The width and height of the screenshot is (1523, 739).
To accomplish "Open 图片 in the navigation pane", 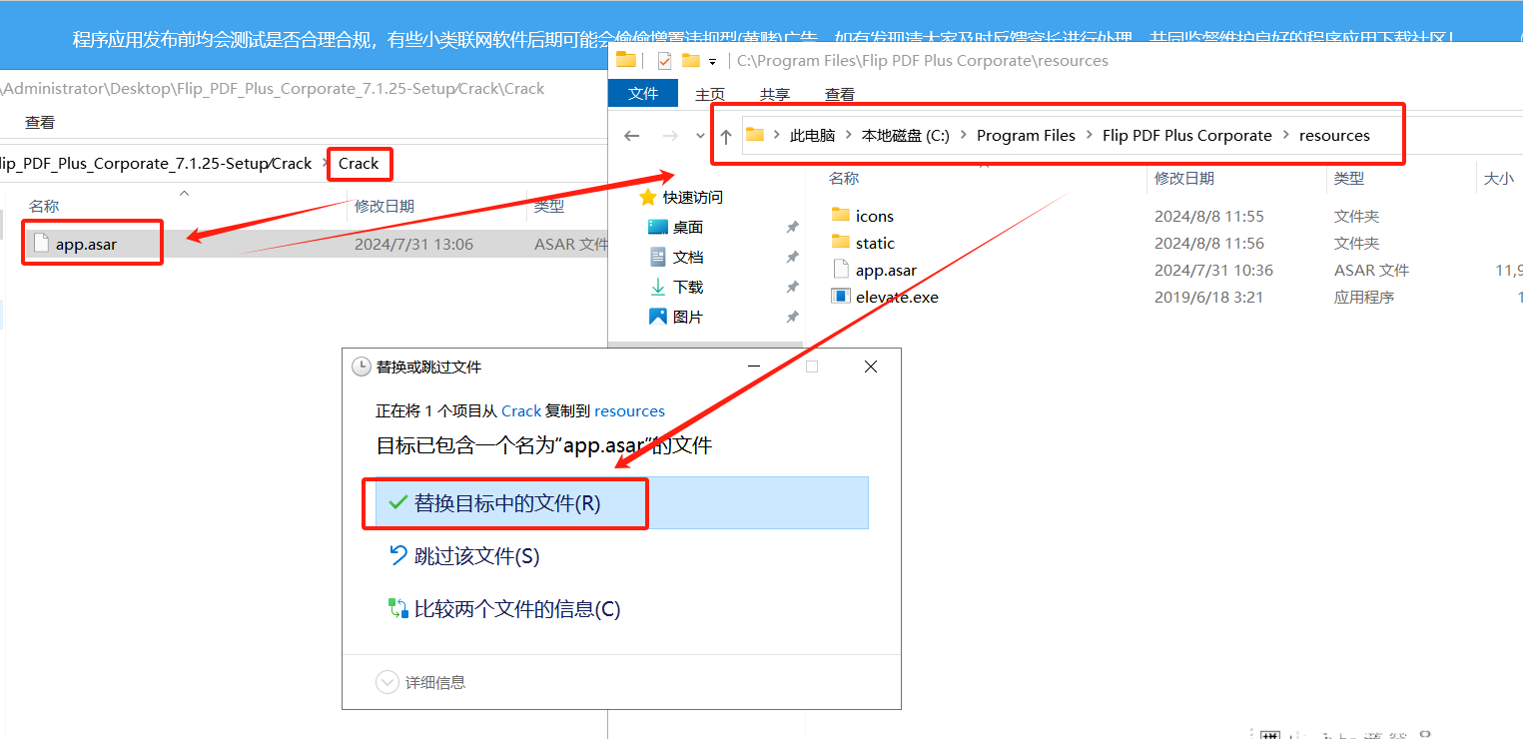I will click(x=688, y=317).
